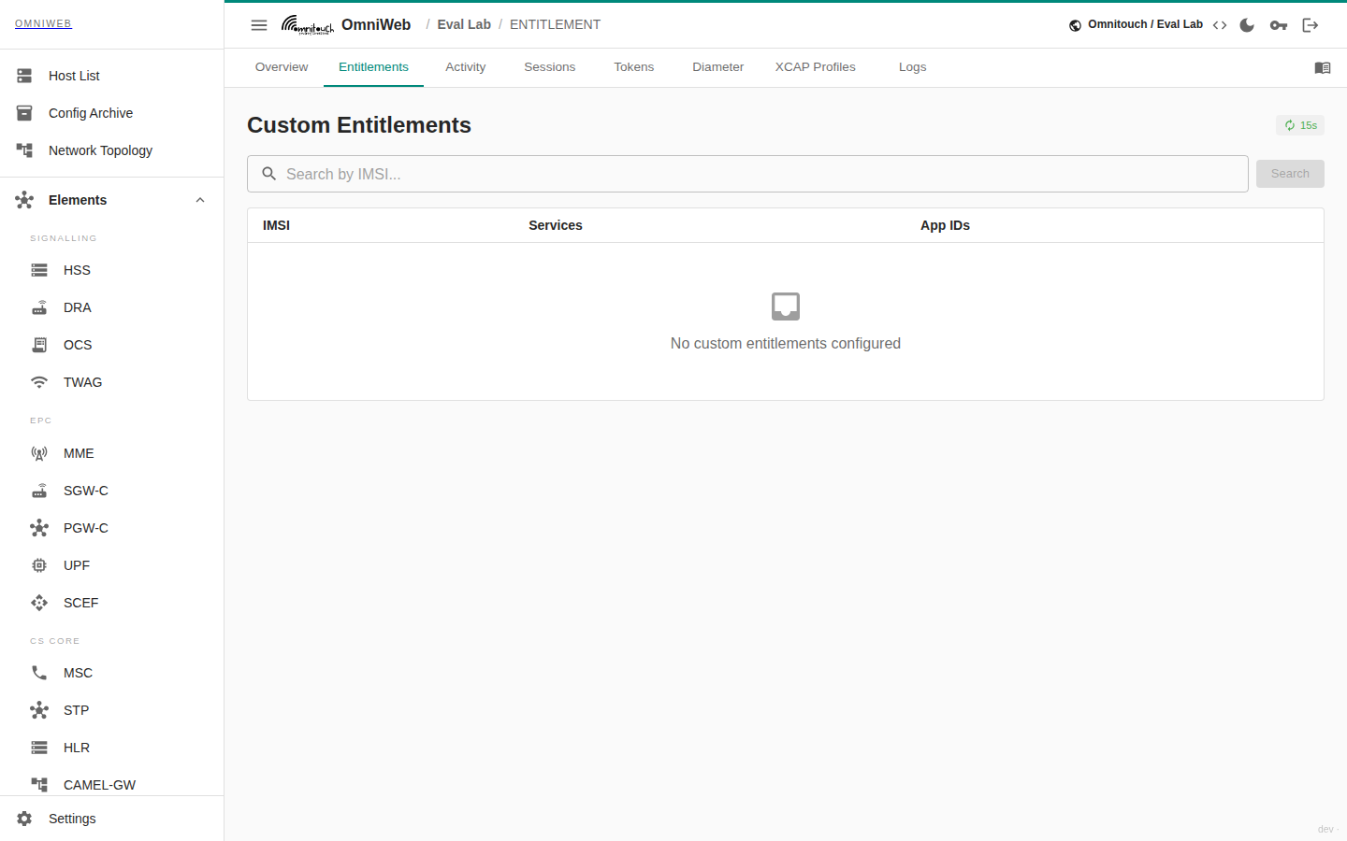Select PGW-C element
This screenshot has width=1347, height=841.
(112, 528)
